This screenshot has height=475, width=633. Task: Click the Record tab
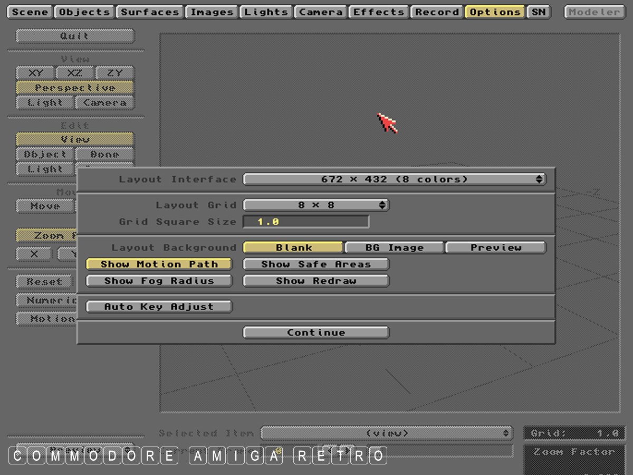[x=437, y=12]
